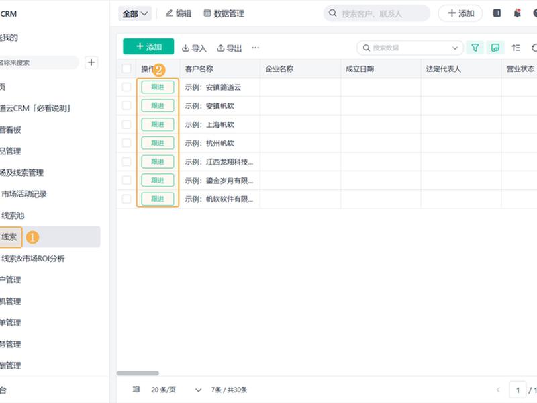Viewport: 537px width, 403px height.
Task: Click the refresh icon at the toolbar edge
Action: pos(534,48)
